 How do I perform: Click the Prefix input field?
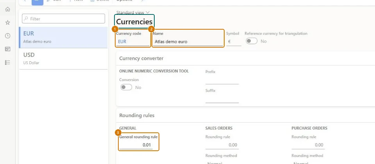point(222,81)
